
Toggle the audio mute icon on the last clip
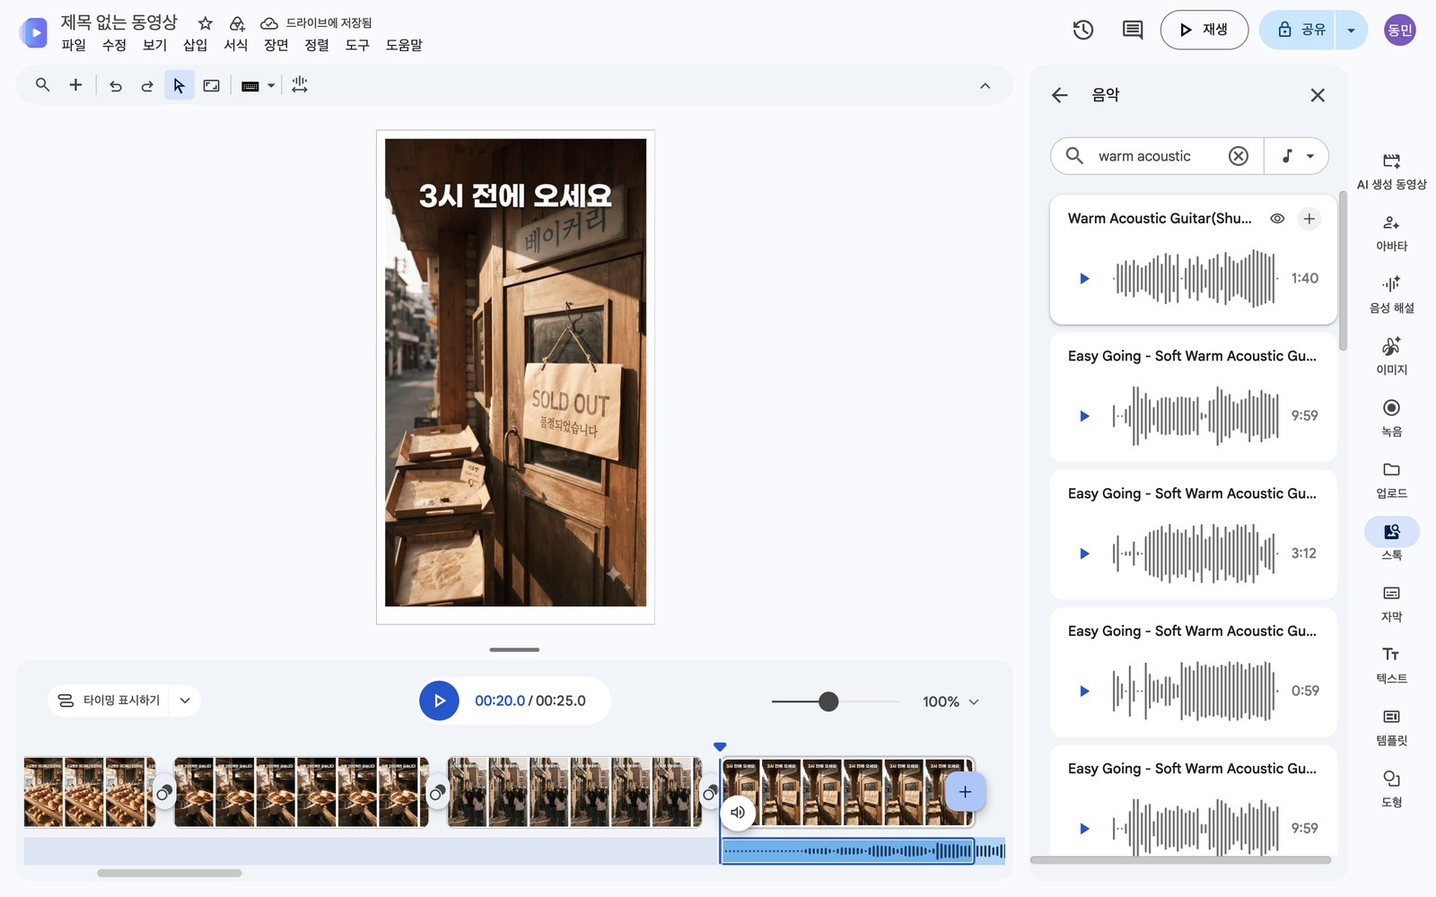(x=738, y=813)
